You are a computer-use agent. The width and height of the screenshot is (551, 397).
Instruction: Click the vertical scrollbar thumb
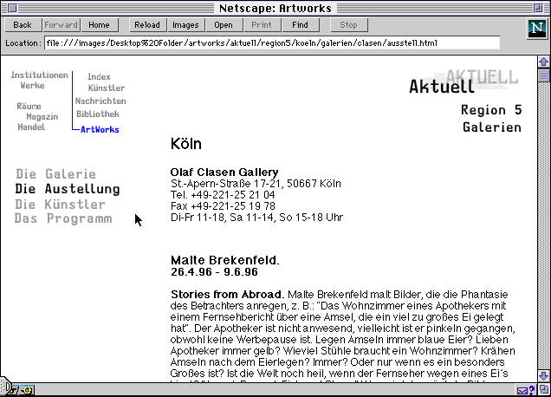[543, 75]
